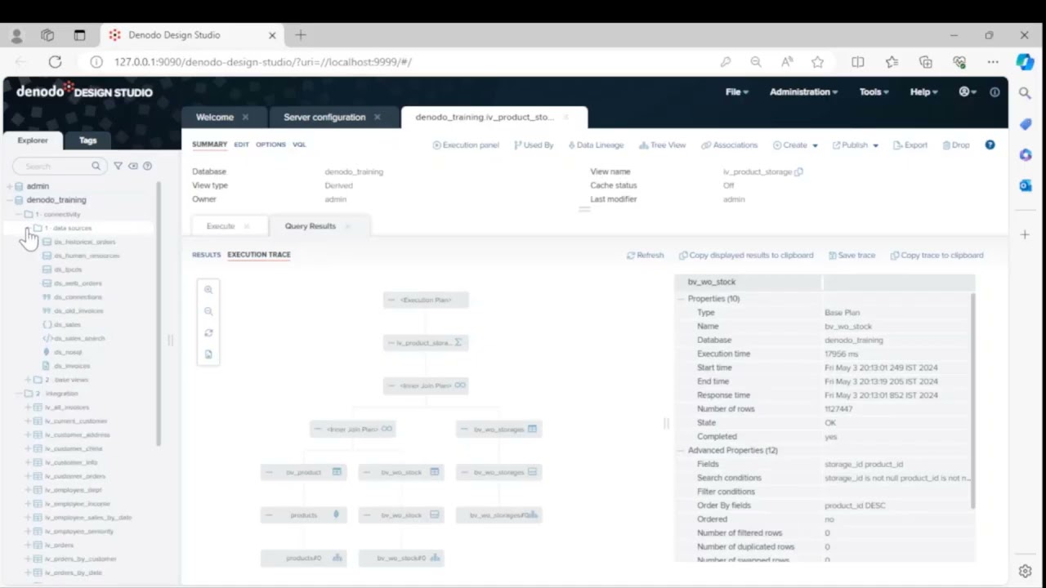Zoom out of the execution trace diagram
Screen dimensions: 1046x588
208,311
